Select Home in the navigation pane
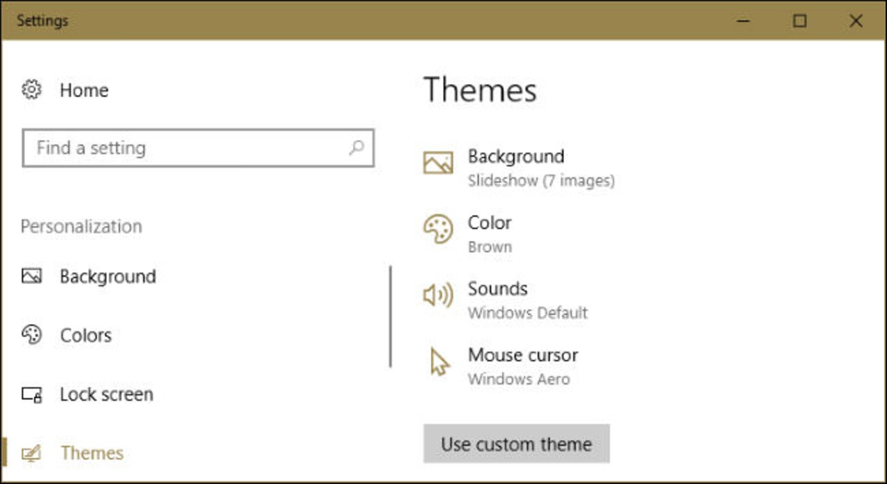 [x=83, y=90]
